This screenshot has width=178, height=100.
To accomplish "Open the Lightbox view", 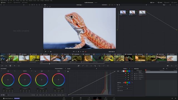I will [x=174, y=2].
